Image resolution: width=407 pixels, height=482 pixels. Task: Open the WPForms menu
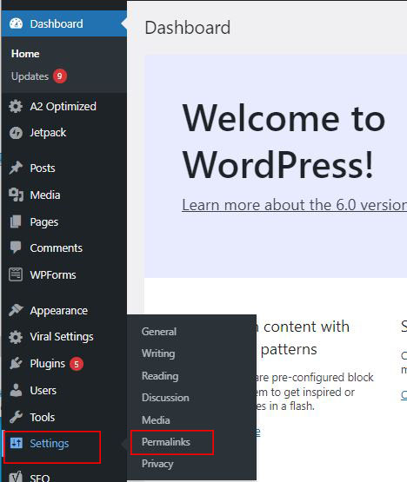click(53, 274)
